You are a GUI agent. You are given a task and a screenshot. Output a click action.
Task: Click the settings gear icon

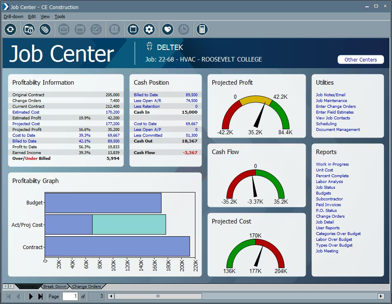149,29
